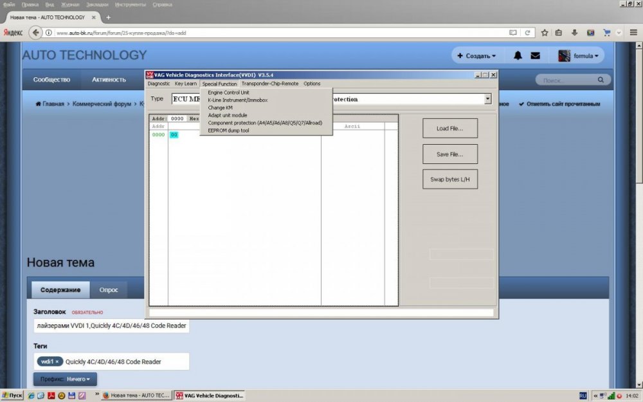The width and height of the screenshot is (643, 402).
Task: Click the floppy disk quick launch icon
Action: click(72, 396)
